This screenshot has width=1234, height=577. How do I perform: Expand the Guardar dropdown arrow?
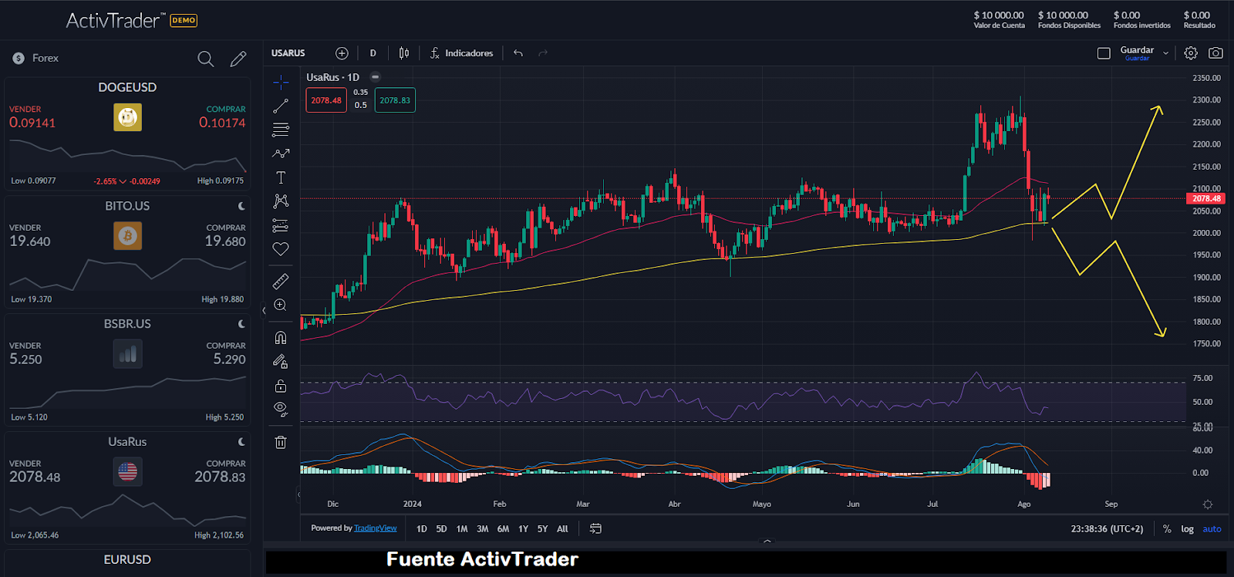pyautogui.click(x=1165, y=53)
